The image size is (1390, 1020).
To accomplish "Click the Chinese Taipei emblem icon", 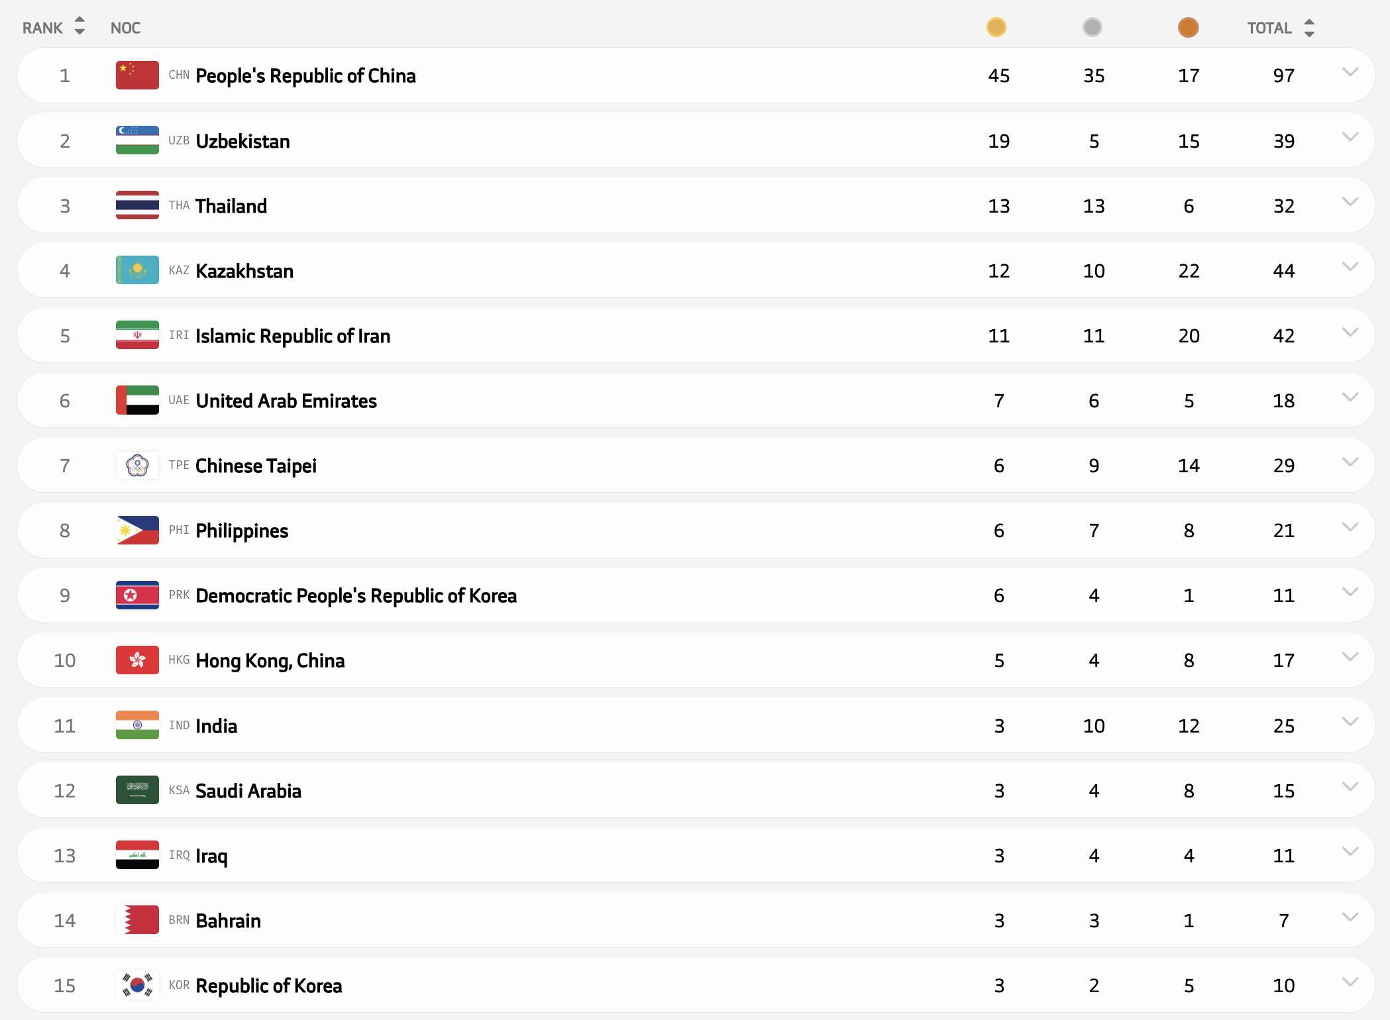I will [x=137, y=466].
